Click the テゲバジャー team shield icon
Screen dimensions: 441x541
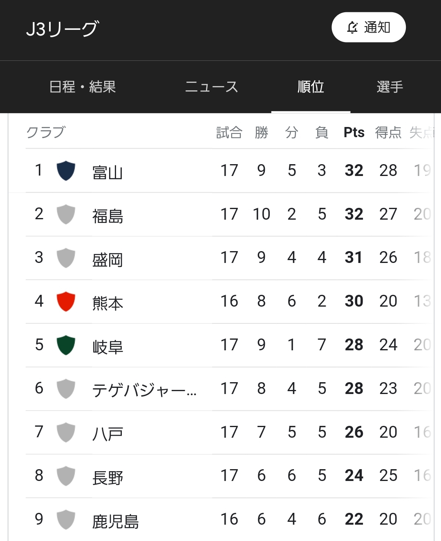(66, 389)
